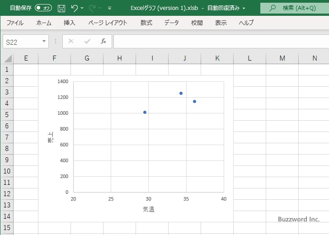Select column H header
The height and width of the screenshot is (235, 329).
[x=119, y=58]
